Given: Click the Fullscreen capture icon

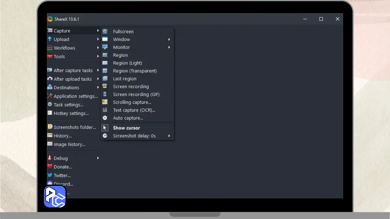Looking at the screenshot, I should point(105,31).
